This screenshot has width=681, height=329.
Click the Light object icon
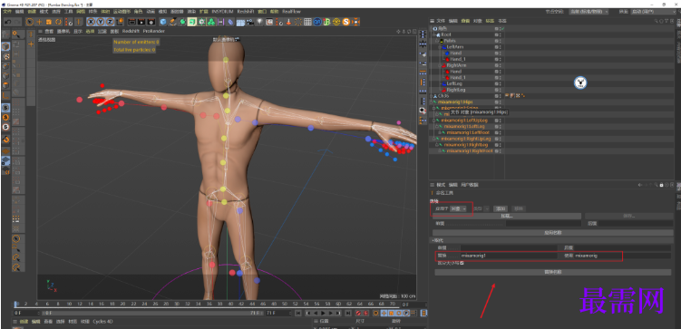pos(259,22)
